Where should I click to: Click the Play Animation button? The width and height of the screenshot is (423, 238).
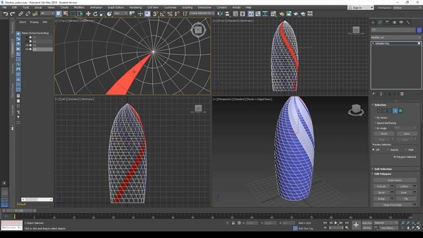(336, 223)
